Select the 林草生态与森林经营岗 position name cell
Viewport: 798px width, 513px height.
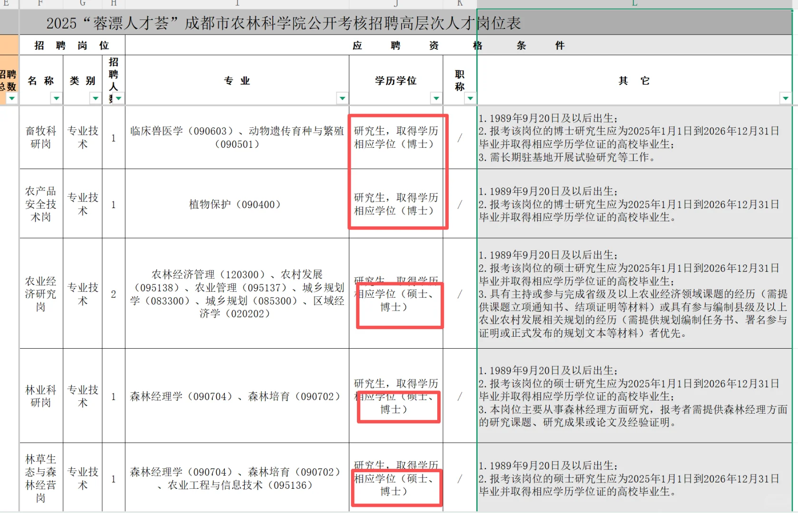[x=41, y=478]
